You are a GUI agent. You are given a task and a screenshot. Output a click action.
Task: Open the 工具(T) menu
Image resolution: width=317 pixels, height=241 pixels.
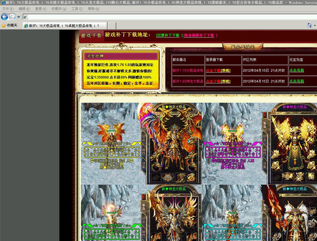[x=77, y=9]
